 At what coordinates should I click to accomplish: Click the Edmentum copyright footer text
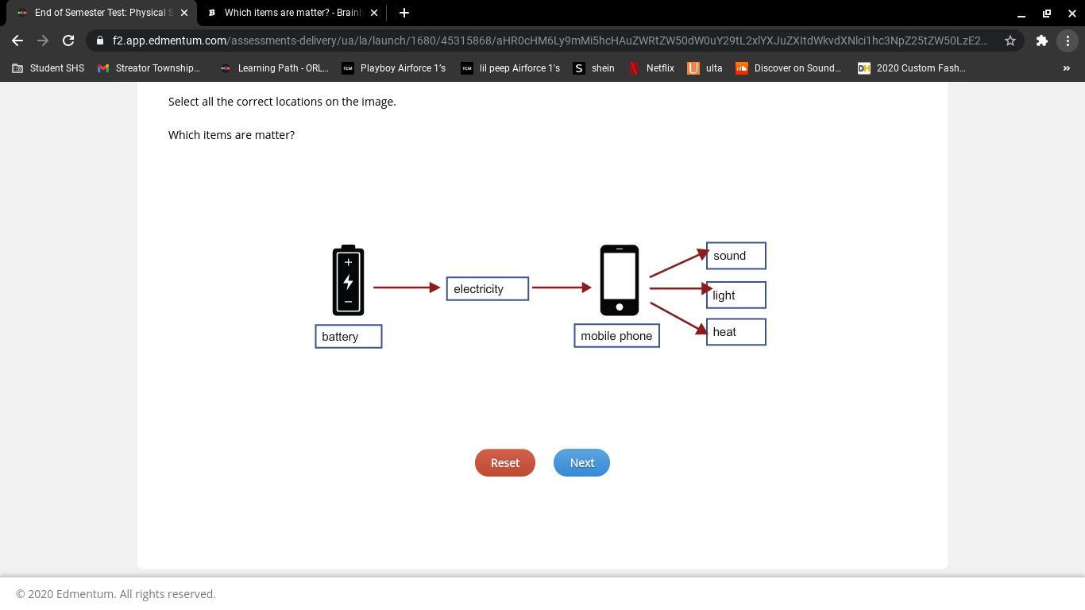(116, 594)
